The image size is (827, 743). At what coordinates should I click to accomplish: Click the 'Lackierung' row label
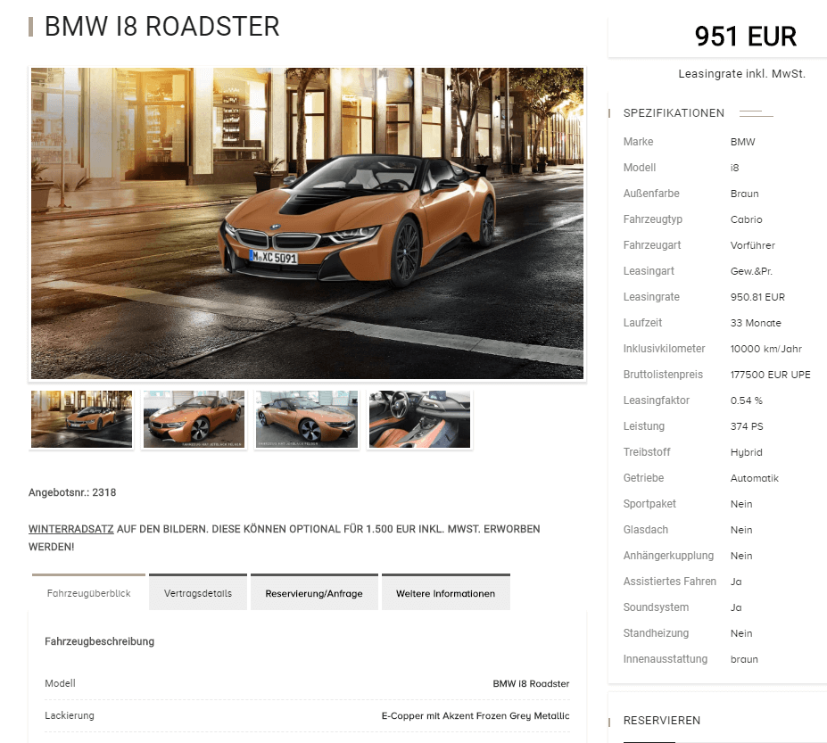(70, 715)
